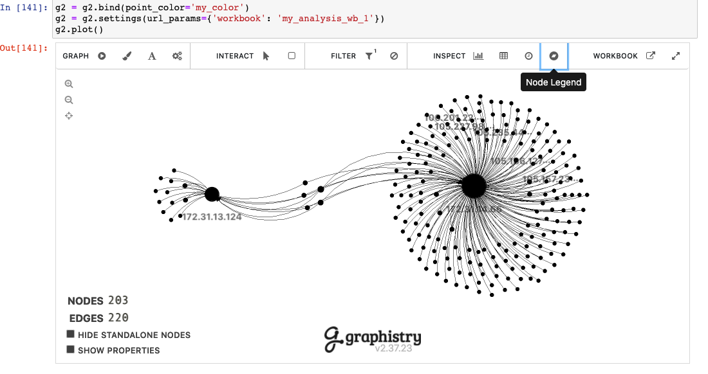Select the In [141] cell prompt

coord(24,8)
